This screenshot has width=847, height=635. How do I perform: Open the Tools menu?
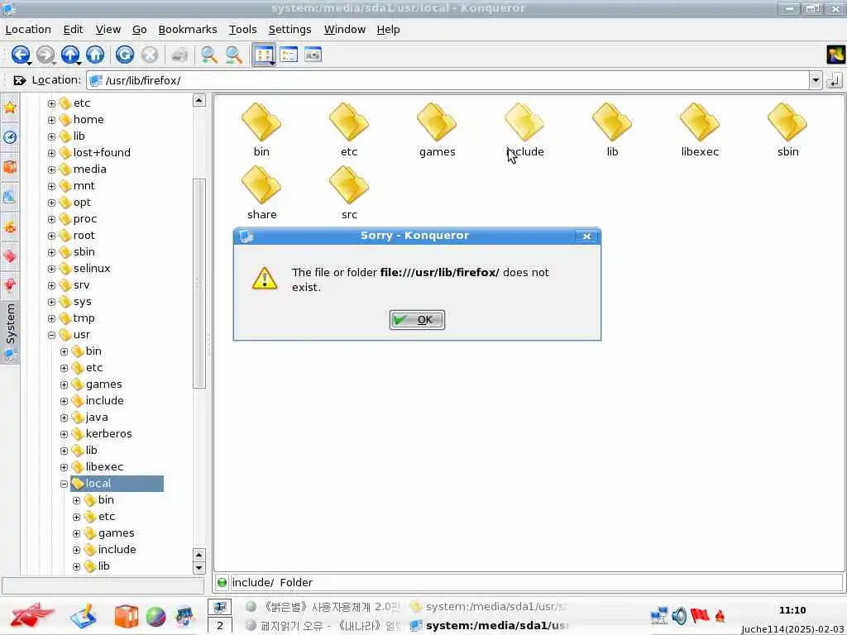point(242,29)
